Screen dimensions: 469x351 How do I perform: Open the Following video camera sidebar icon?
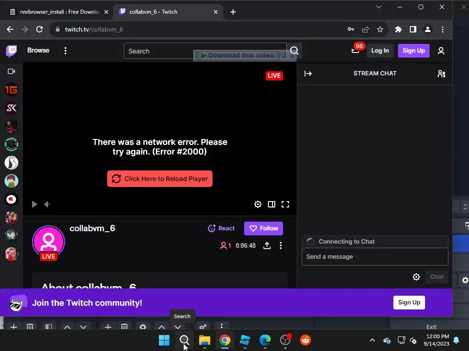[11, 71]
